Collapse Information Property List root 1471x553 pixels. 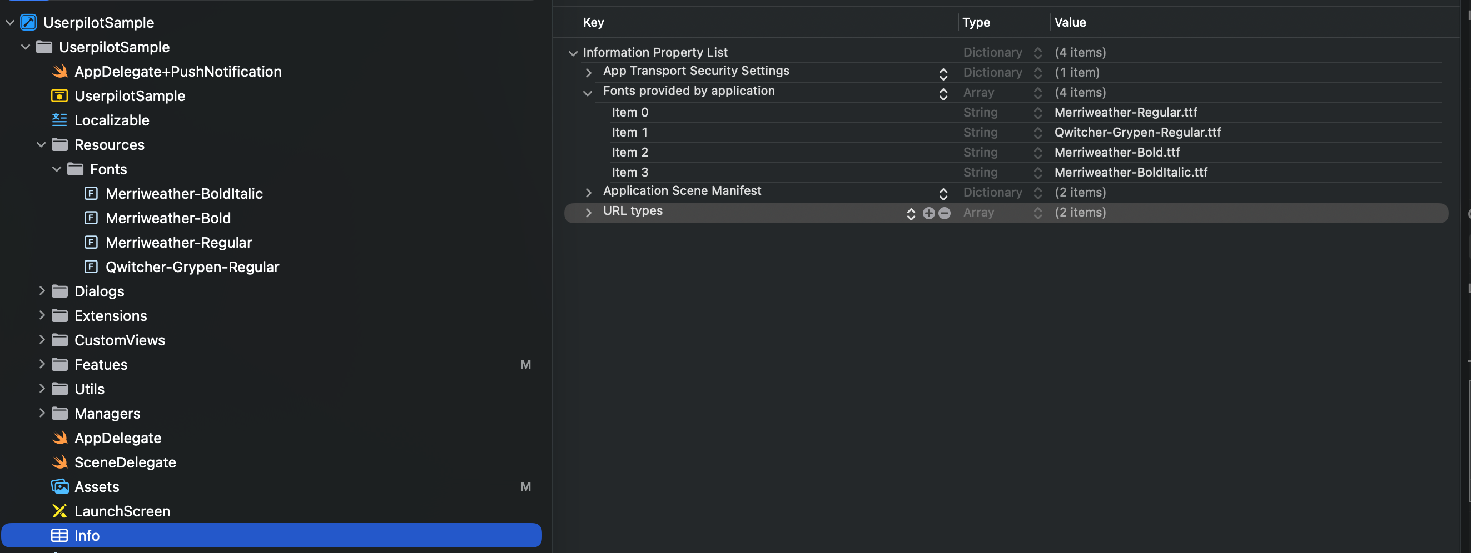(573, 53)
